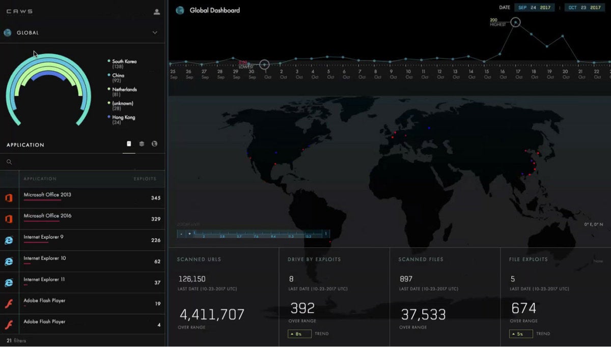Select the Microsoft Office 2016 row name
The width and height of the screenshot is (611, 347).
(x=47, y=216)
